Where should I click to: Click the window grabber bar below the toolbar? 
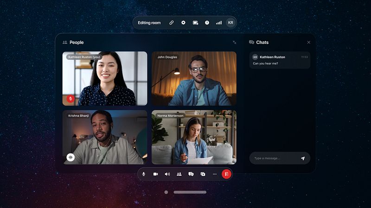(x=190, y=192)
